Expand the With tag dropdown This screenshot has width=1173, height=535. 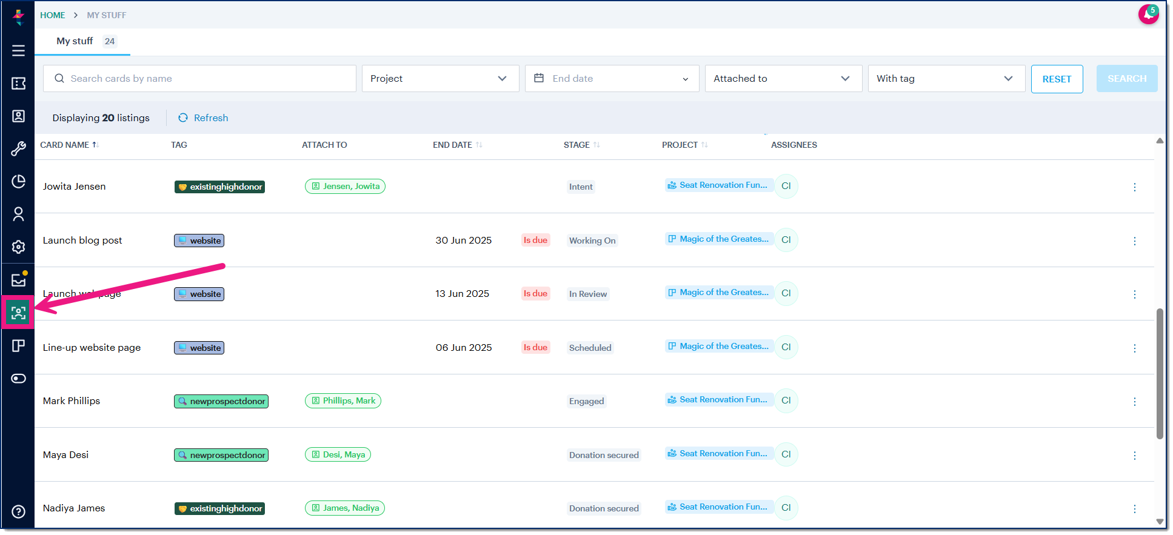(x=946, y=79)
